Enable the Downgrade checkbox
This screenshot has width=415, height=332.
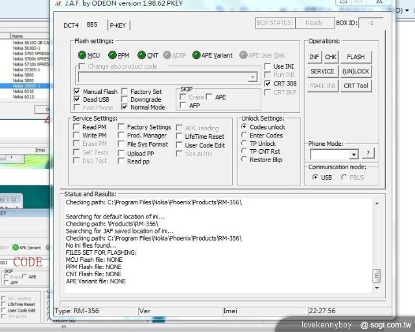click(x=124, y=99)
